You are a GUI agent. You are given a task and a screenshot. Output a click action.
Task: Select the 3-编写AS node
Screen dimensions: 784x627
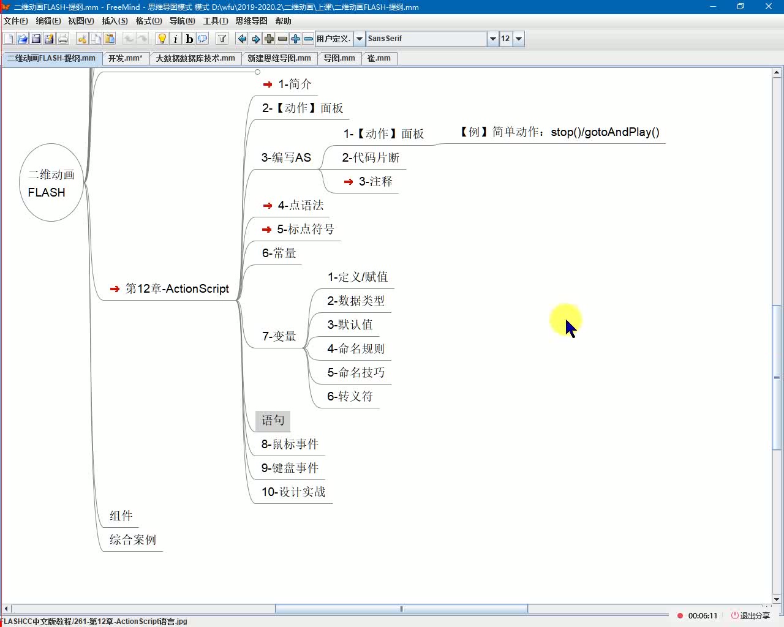pos(286,157)
